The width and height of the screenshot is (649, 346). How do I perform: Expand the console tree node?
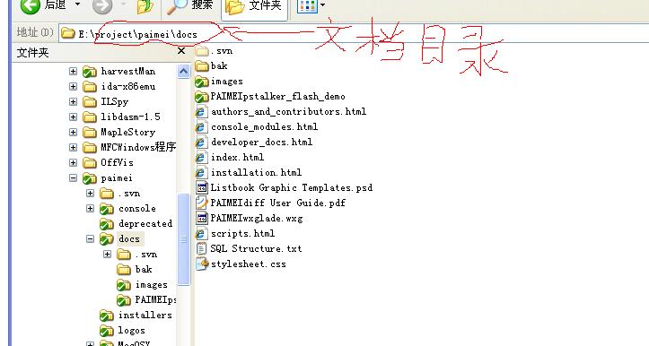coord(90,209)
